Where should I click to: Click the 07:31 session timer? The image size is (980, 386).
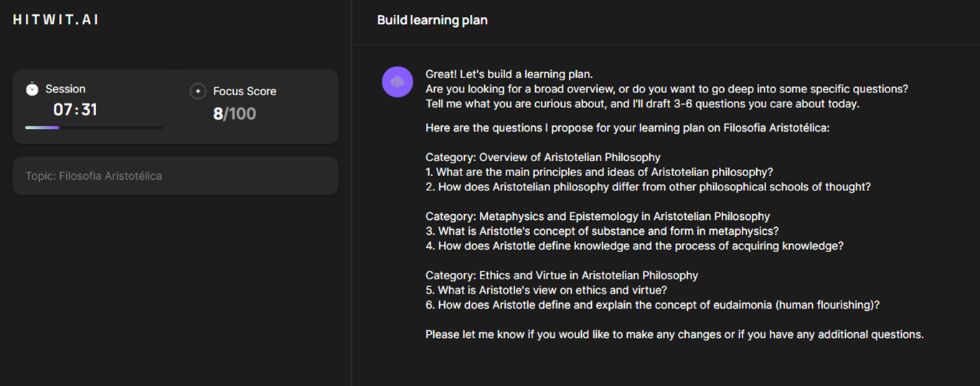75,110
